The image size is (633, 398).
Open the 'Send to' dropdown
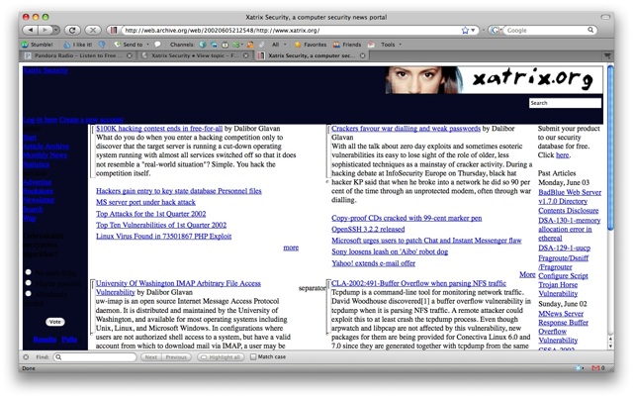pos(132,45)
